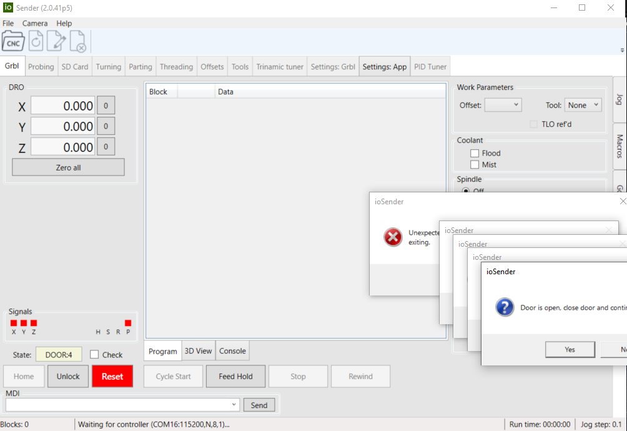Click the Feed Hold button
This screenshot has width=627, height=431.
(236, 376)
